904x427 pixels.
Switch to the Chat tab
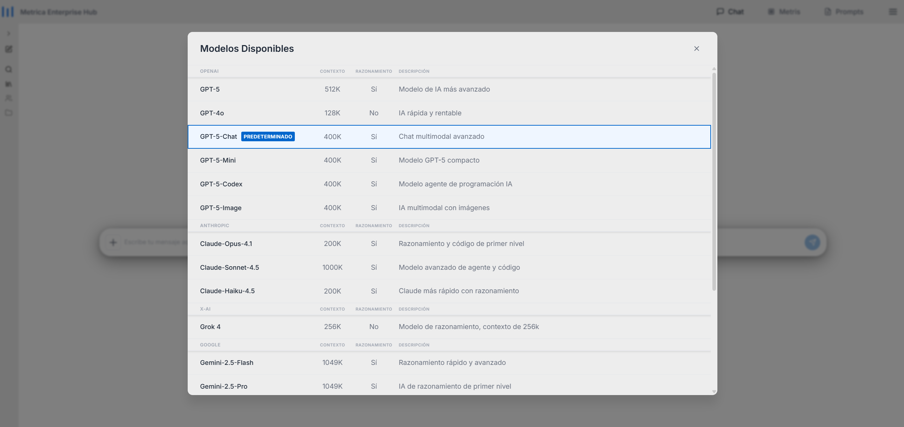click(x=730, y=12)
